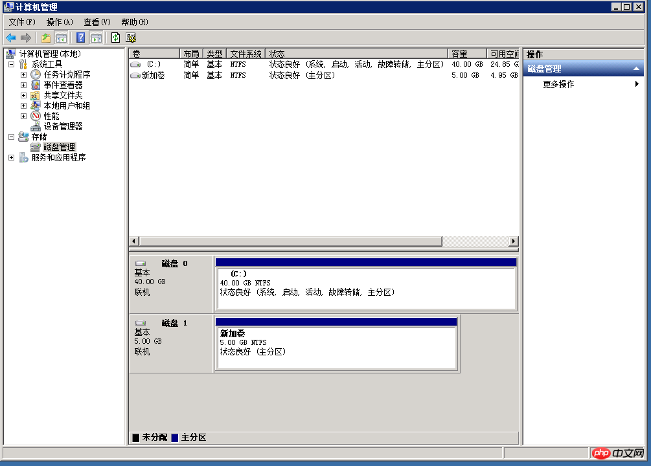This screenshot has width=651, height=466.
Task: Sort by the 文件系统 column header
Action: click(246, 54)
